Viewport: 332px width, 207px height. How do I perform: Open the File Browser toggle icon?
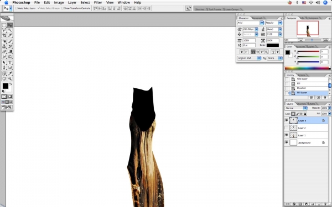click(189, 8)
